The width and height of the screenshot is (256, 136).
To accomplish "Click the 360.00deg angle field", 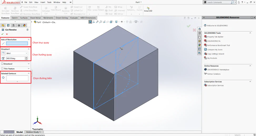I will [x=15, y=58].
